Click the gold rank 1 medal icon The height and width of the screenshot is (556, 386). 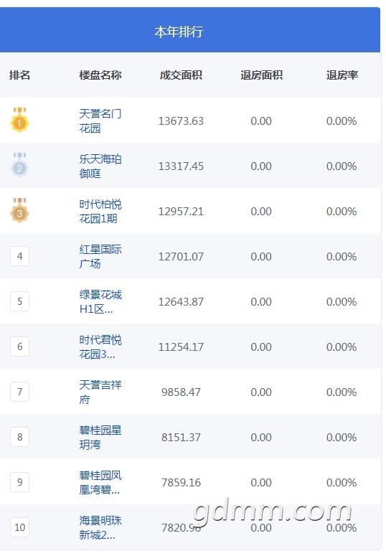pyautogui.click(x=19, y=120)
